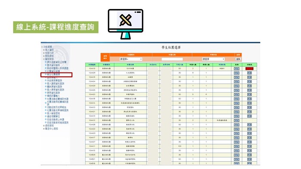Click the computer monitor icon beside the title
This screenshot has height=169, width=301.
[x=126, y=24]
